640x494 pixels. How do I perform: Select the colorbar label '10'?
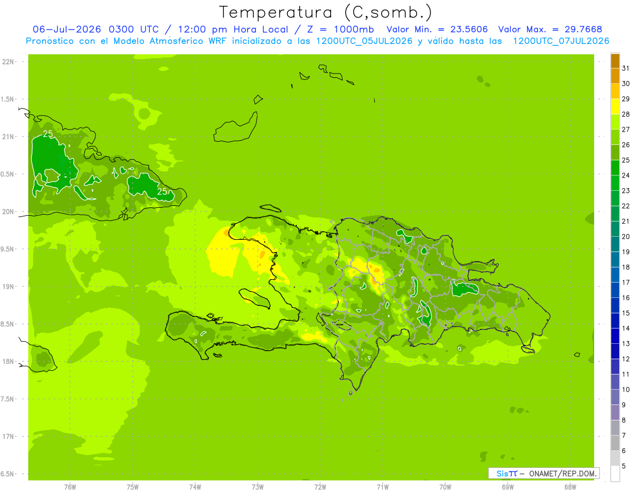[x=626, y=390]
